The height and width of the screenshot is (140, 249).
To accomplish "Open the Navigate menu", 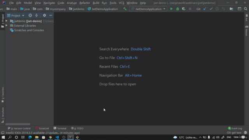I will (x=49, y=3).
